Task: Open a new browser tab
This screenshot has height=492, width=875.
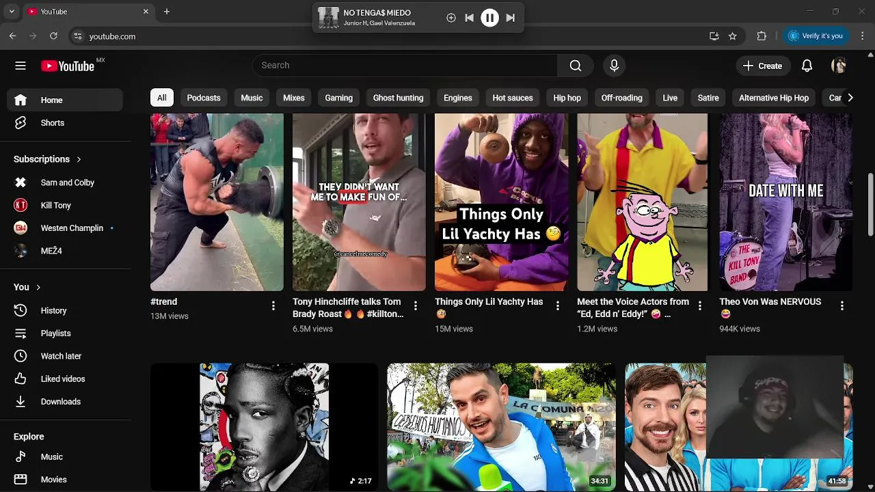Action: pos(166,12)
